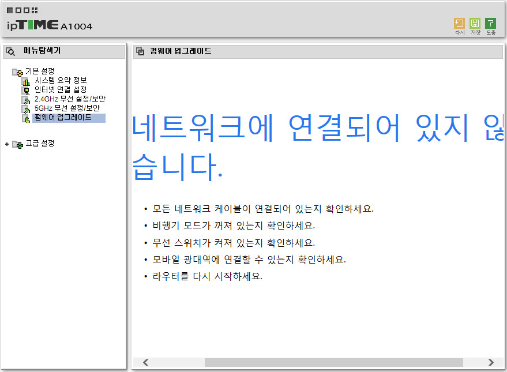
Task: Click the magnifier icon beside 메뉴탐색기
Action: 10,51
